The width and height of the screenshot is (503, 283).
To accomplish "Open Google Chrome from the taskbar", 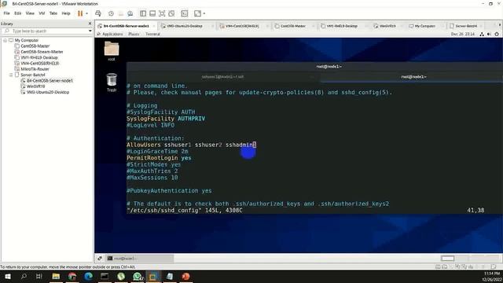I will click(72, 276).
